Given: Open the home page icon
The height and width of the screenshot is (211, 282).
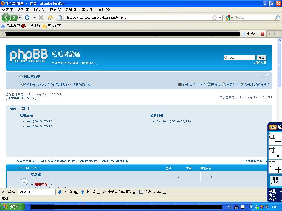Looking at the screenshot, I should click(x=50, y=18).
